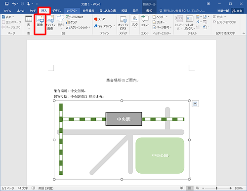The image size is (247, 191).
Task: Click the 英語 (米国) language indicator
Action: (x=46, y=188)
